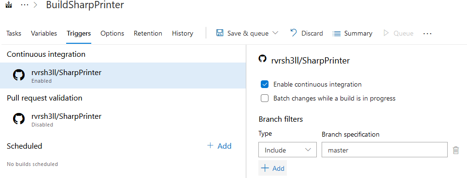The image size is (467, 178).
Task: Click the Summary list icon
Action: click(336, 34)
